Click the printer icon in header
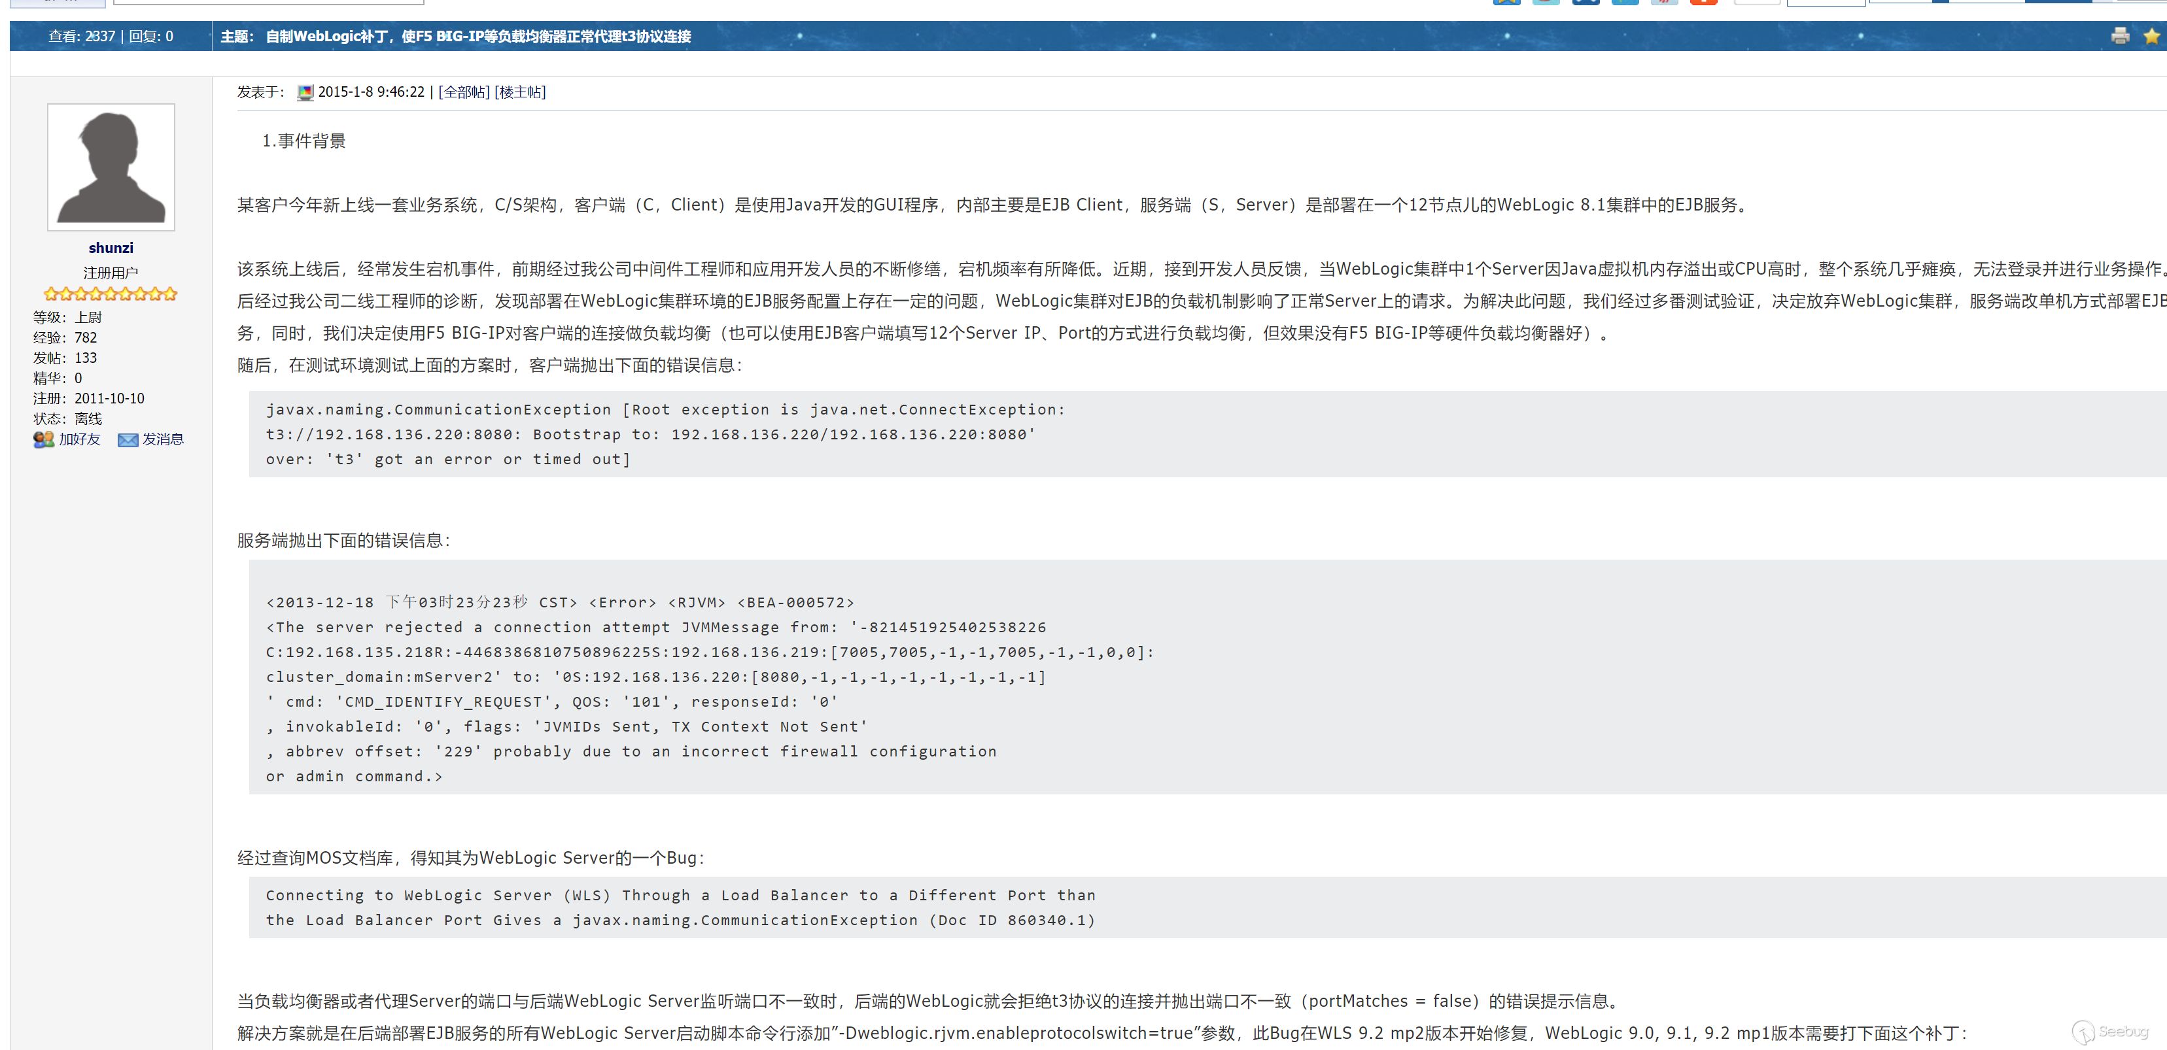2167x1050 pixels. 2119,36
